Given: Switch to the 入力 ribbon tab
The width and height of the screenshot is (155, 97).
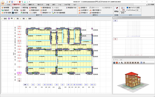Looking at the screenshot, I should pyautogui.click(x=24, y=5).
